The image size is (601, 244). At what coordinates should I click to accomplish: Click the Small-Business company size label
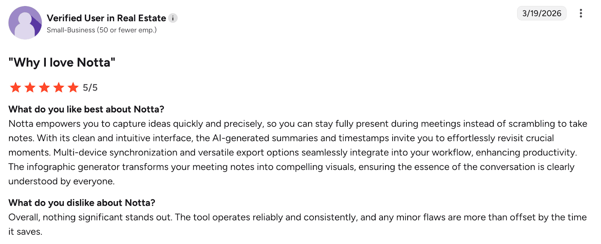pyautogui.click(x=101, y=30)
